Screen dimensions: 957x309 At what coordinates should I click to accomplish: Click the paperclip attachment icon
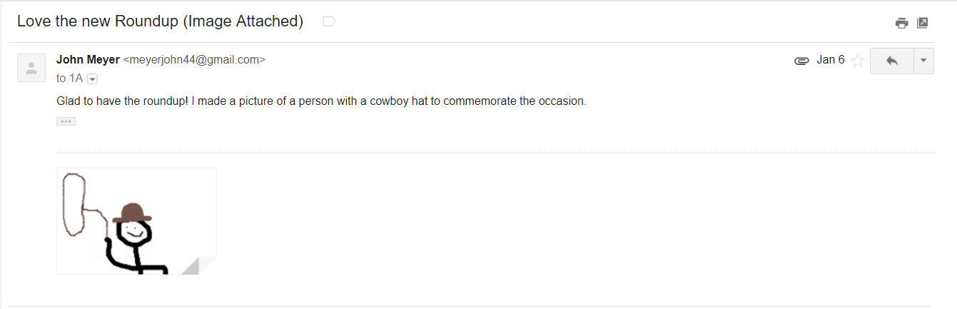pyautogui.click(x=801, y=61)
